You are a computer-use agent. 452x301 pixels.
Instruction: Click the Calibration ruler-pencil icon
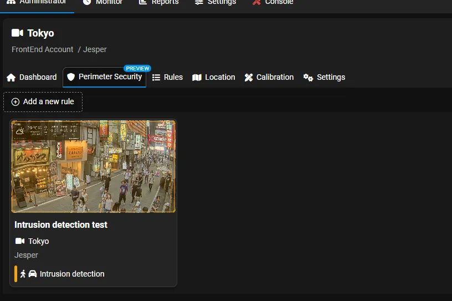coord(249,78)
